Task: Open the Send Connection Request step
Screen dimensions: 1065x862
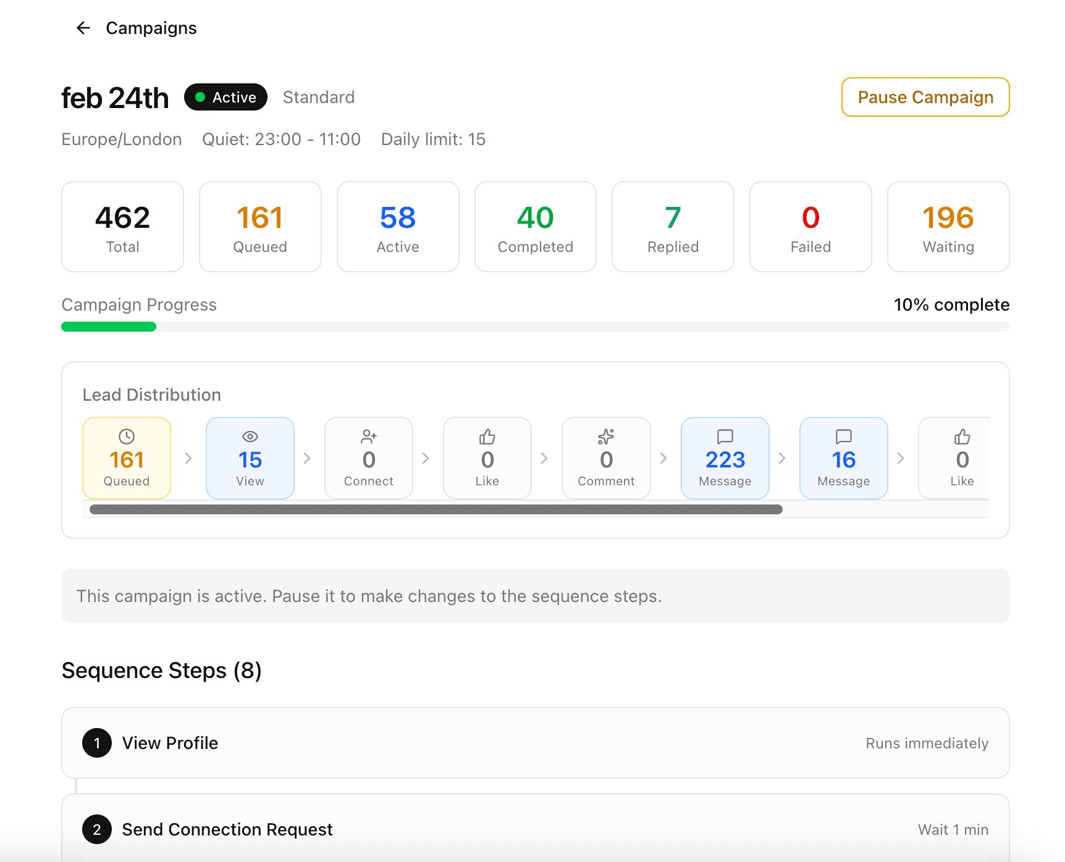Action: tap(534, 830)
